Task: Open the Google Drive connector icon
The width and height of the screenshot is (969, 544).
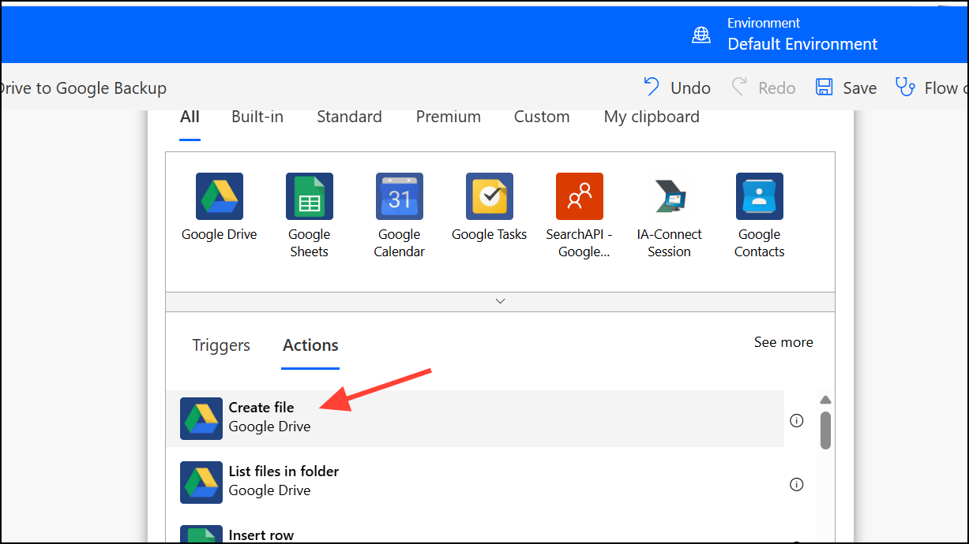Action: pos(220,196)
